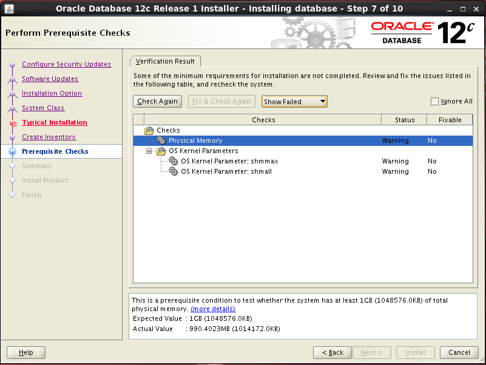Click the Create Inventory step bullet

click(x=12, y=137)
